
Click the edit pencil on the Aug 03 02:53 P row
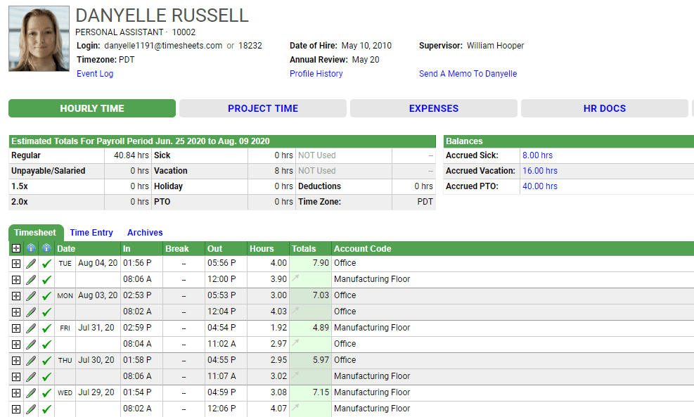click(31, 295)
